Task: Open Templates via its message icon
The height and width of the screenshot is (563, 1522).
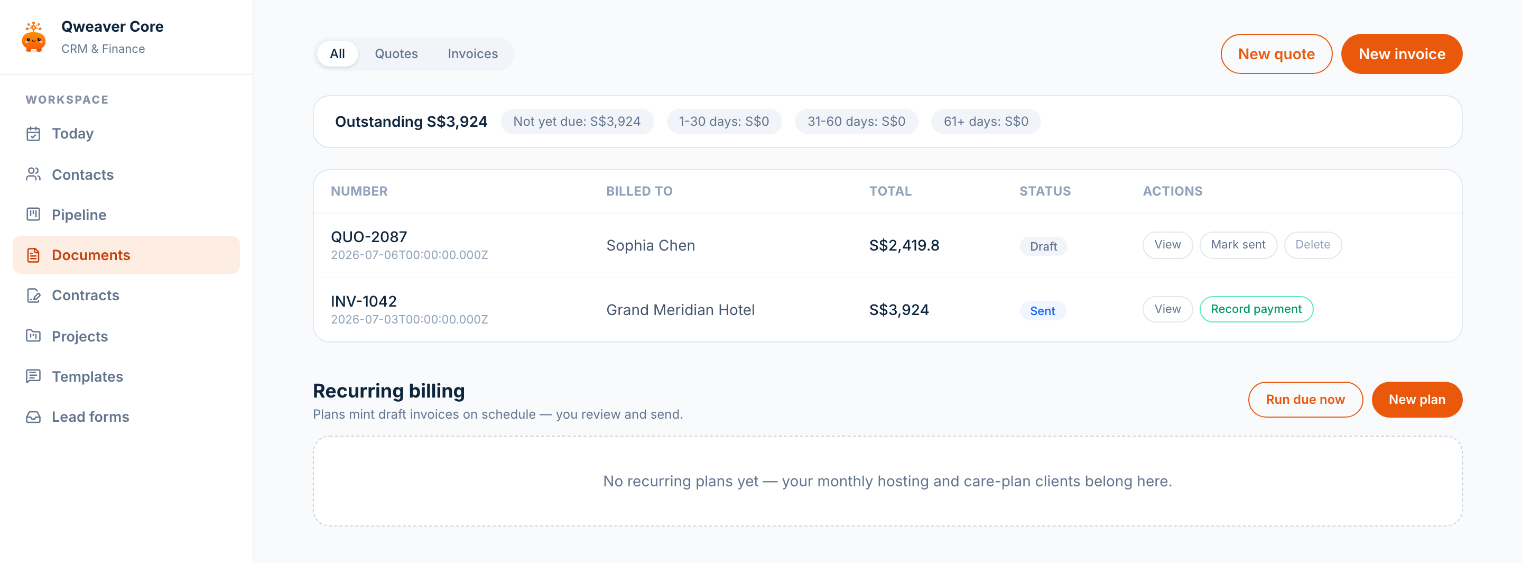Action: [x=33, y=376]
